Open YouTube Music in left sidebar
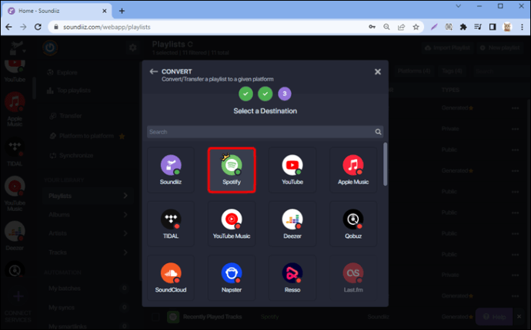Screen dimensions: 531x330 coord(15,193)
